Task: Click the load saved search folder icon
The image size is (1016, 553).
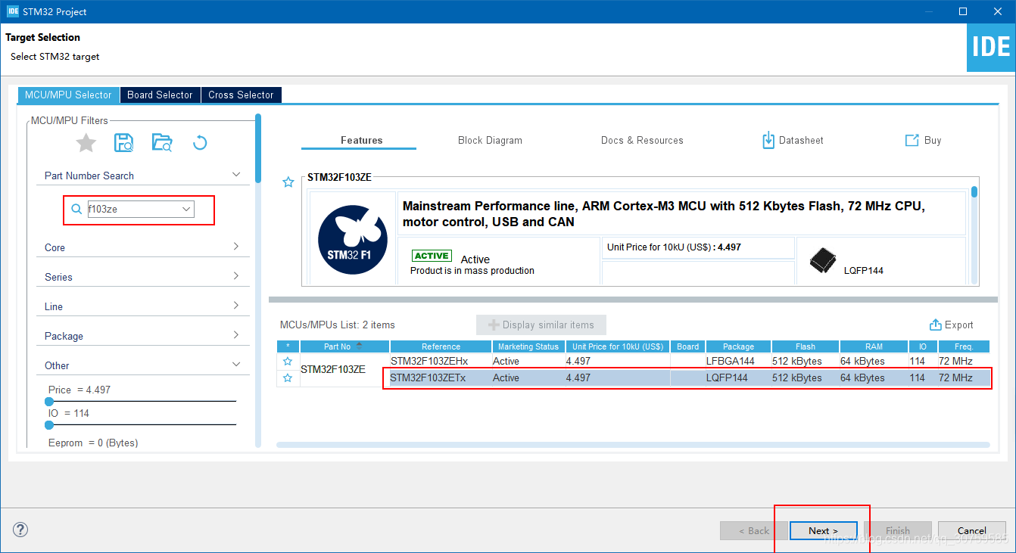Action: tap(162, 142)
